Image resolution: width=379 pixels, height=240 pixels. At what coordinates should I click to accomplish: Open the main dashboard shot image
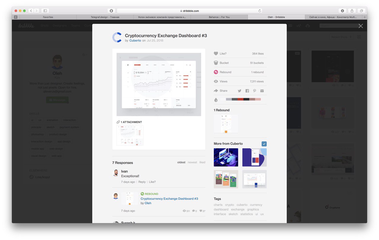point(159,84)
